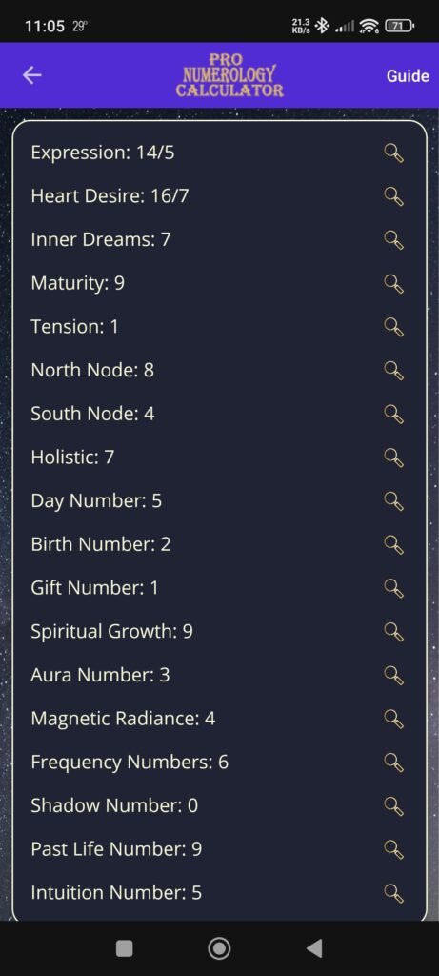Tap magnifier beside Spiritual Growth
Screen dimensions: 439x976
click(x=394, y=633)
